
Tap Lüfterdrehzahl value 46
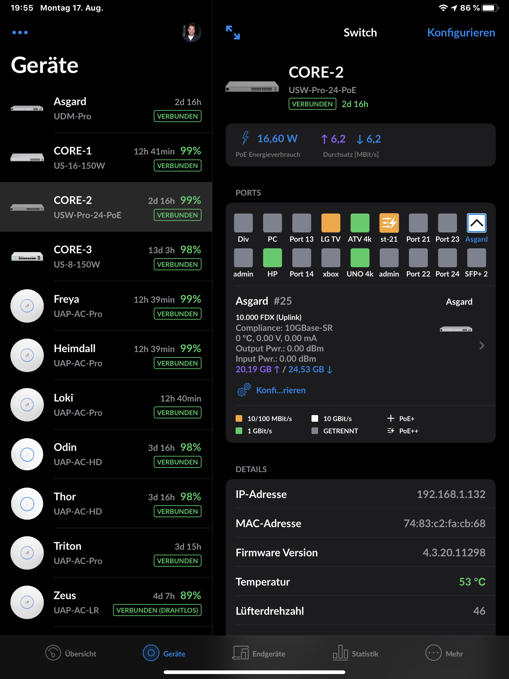(x=479, y=611)
